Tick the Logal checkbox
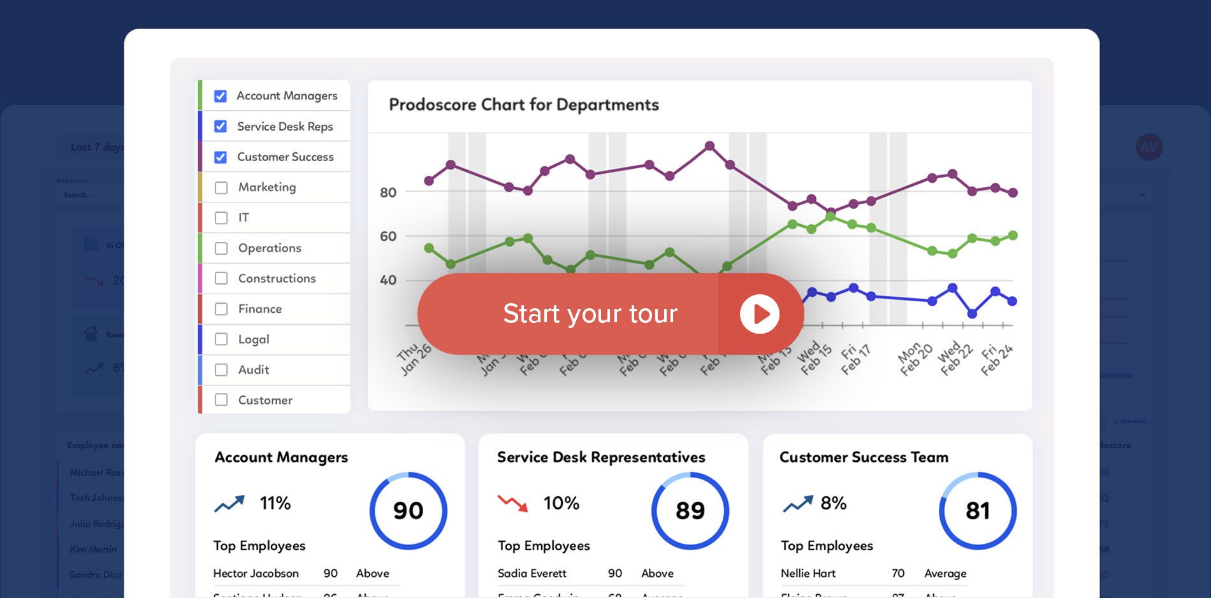1211x598 pixels. click(221, 339)
